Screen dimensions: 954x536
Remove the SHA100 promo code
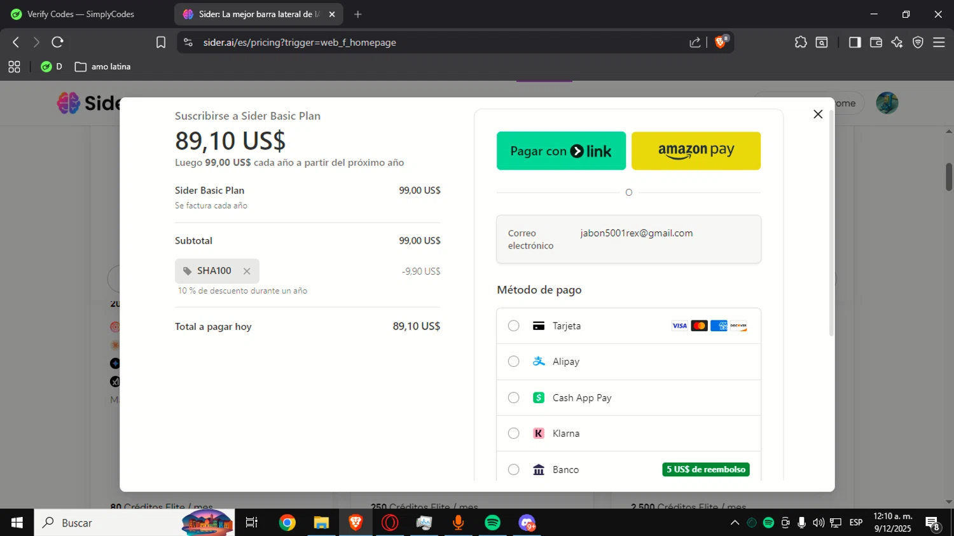click(x=247, y=271)
